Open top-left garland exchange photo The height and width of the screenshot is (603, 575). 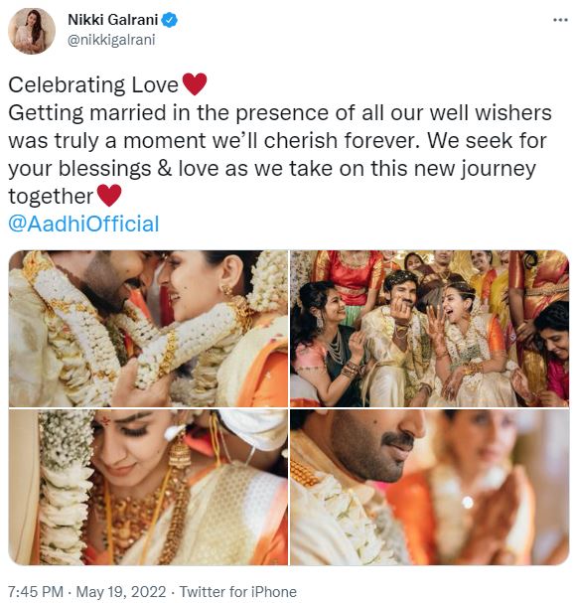[148, 329]
